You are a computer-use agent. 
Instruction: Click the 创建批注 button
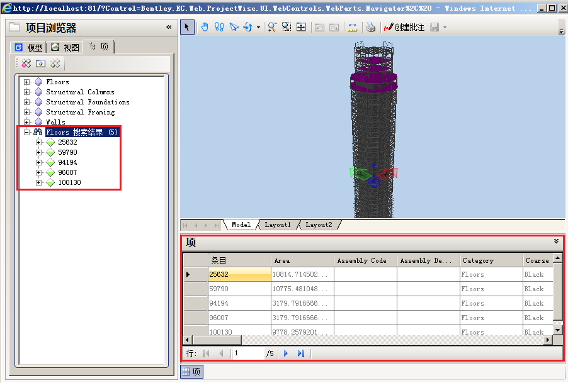tap(404, 27)
